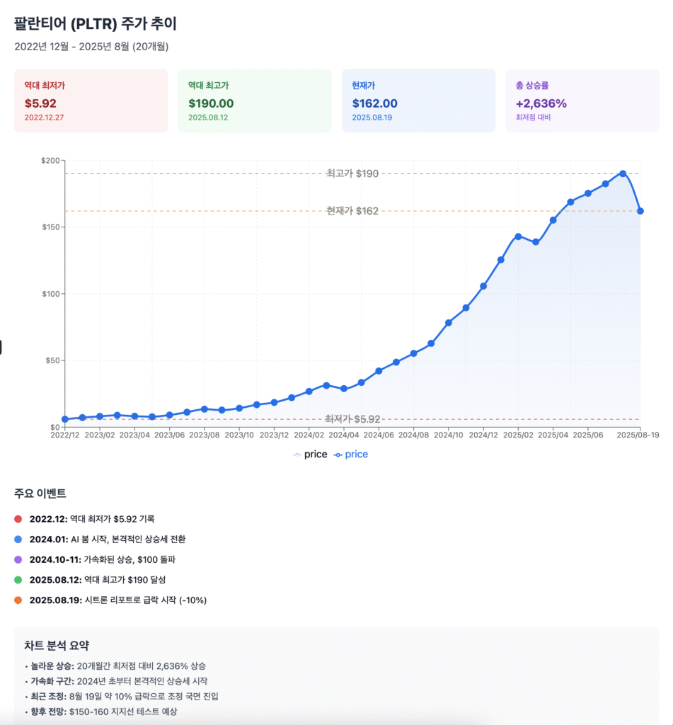This screenshot has width=673, height=725.
Task: Click the 2022년 12월 - 2025년 8월 subtitle
Action: click(91, 47)
